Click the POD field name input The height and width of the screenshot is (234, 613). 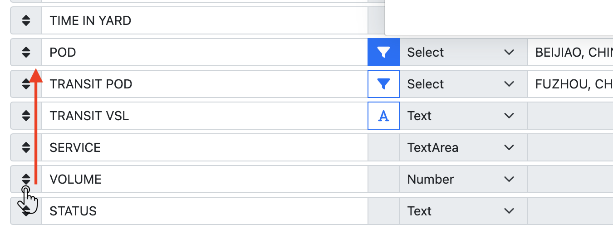pyautogui.click(x=204, y=53)
